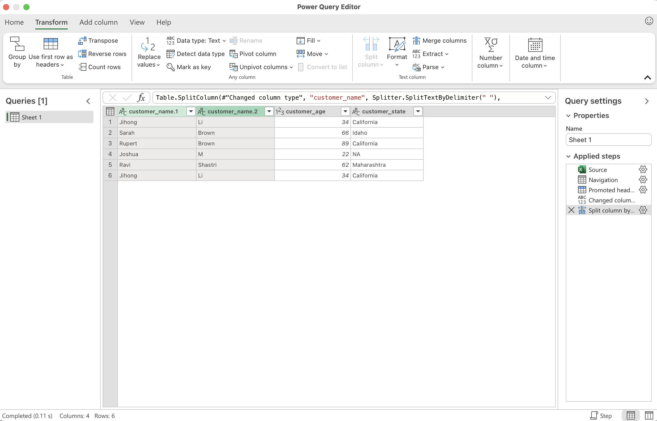This screenshot has width=657, height=421.
Task: Click Merge columns icon
Action: 416,40
